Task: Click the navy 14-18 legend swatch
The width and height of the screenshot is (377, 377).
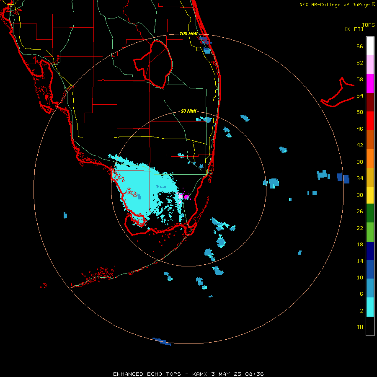Action: point(370,251)
